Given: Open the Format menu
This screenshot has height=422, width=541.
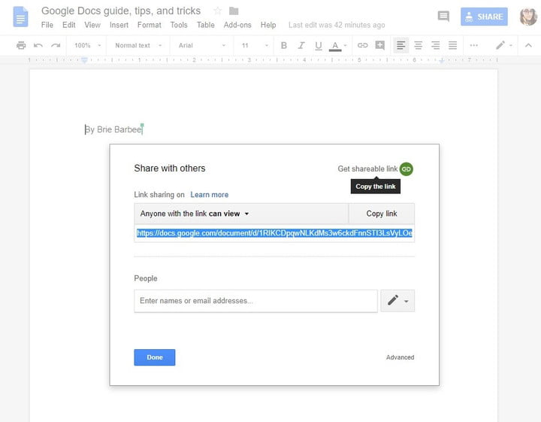Looking at the screenshot, I should [149, 25].
